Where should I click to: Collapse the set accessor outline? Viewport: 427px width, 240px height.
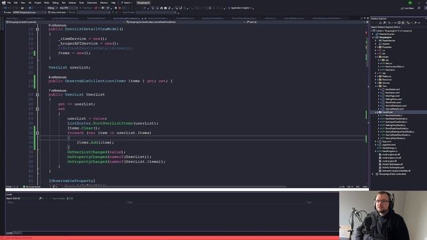point(37,109)
